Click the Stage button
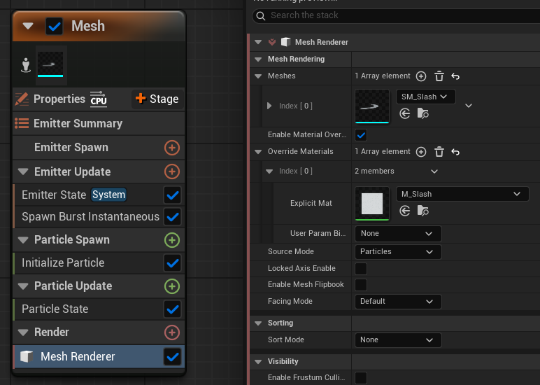The width and height of the screenshot is (540, 385). point(157,99)
